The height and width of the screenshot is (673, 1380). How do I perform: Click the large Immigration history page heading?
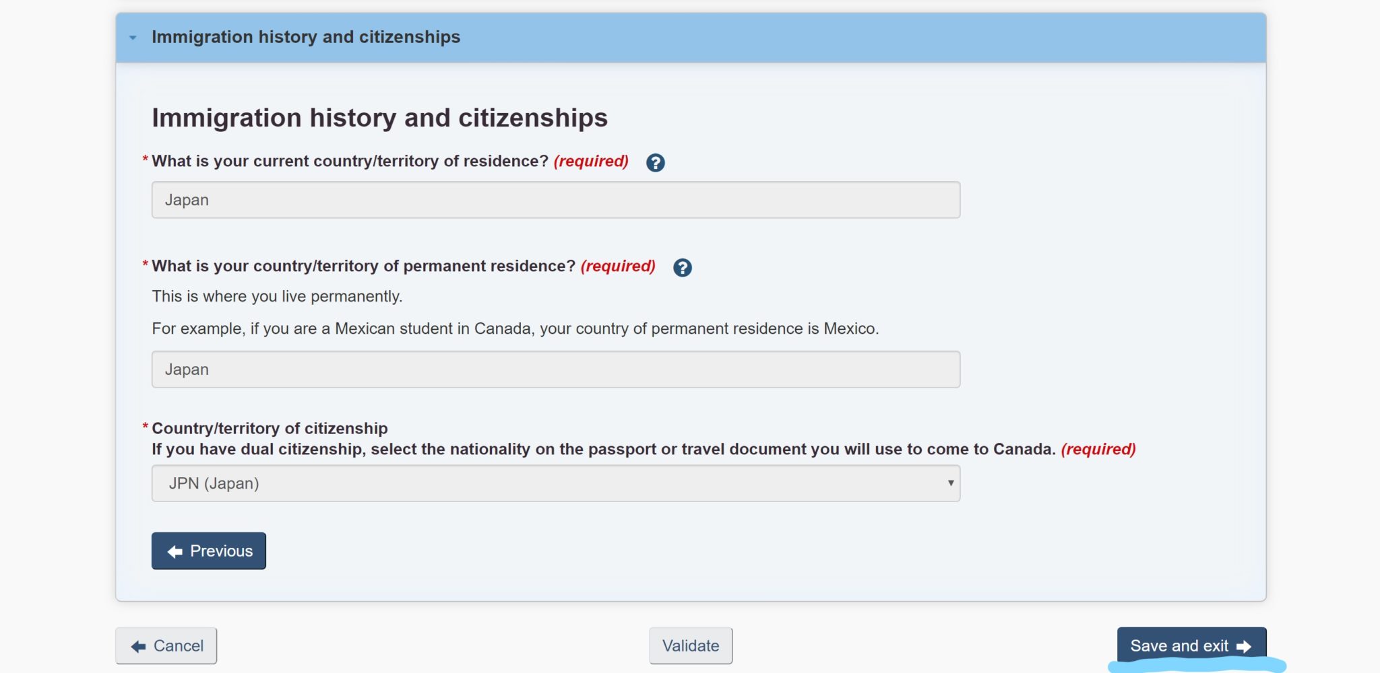point(379,118)
